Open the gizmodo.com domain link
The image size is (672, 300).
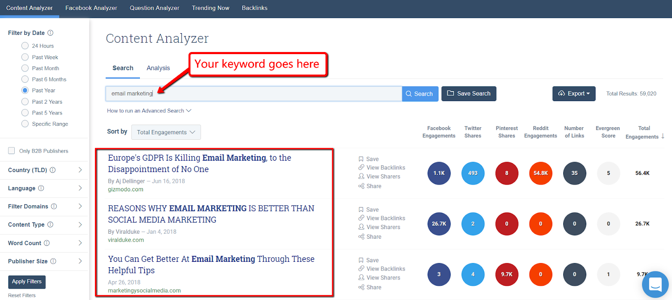tap(126, 189)
